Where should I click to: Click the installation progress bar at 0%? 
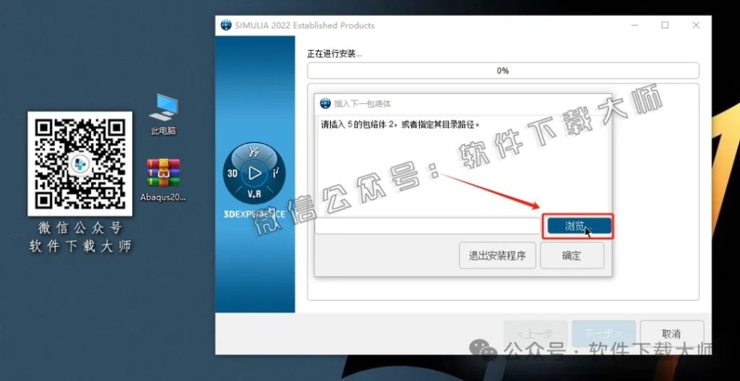pos(503,71)
